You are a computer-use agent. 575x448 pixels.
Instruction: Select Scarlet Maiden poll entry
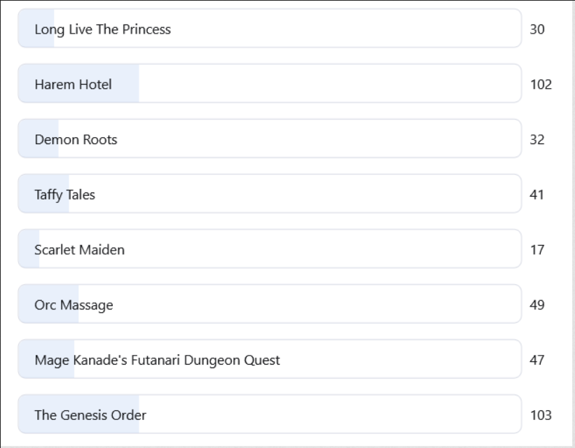tap(270, 248)
